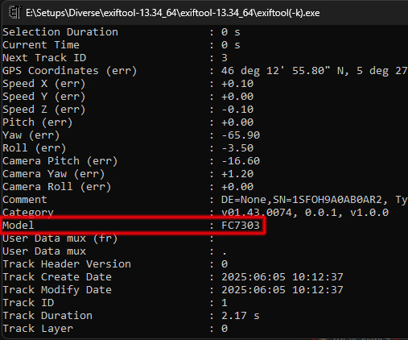Viewport: 408px width, 340px height.
Task: Click the Model label in the red box
Action: (19, 226)
